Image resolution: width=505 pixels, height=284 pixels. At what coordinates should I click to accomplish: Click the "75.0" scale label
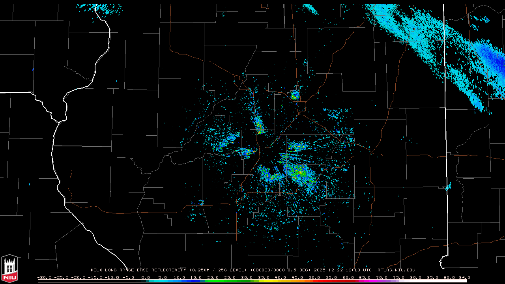click(400, 277)
